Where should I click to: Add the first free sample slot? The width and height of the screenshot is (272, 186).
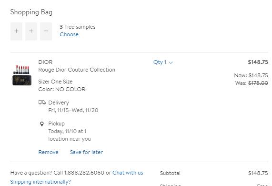pos(16,31)
